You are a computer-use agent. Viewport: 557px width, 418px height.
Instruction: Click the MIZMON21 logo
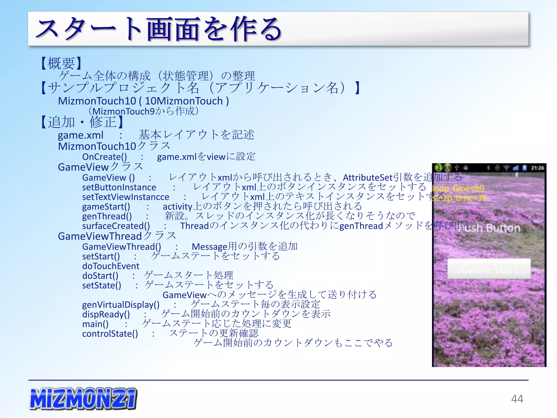point(83,399)
